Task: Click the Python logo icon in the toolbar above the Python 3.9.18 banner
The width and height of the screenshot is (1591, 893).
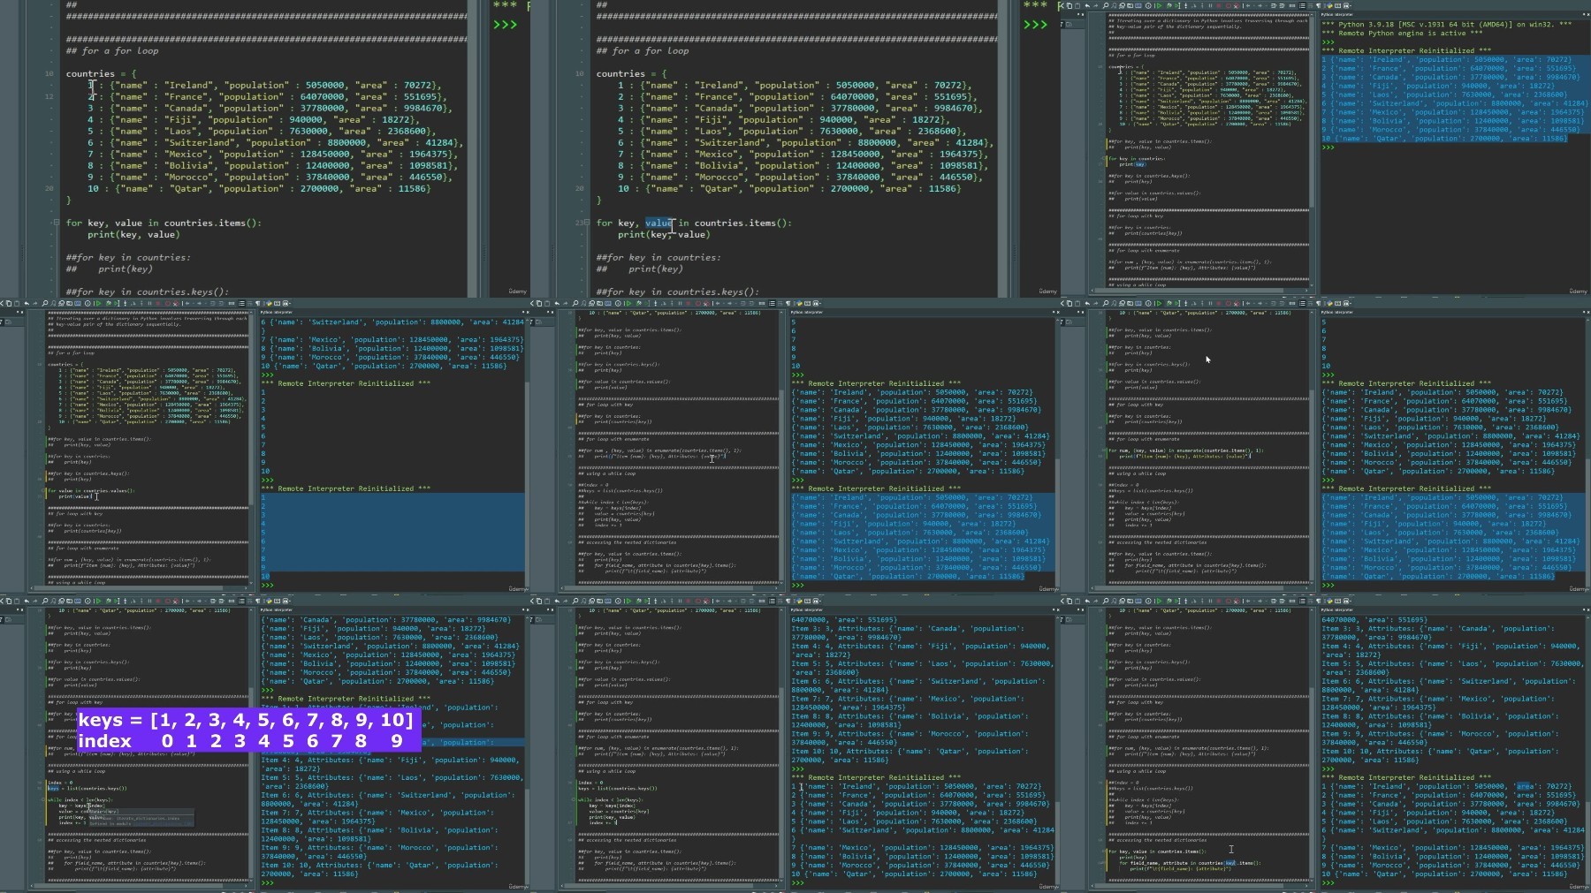Action: [x=1329, y=5]
